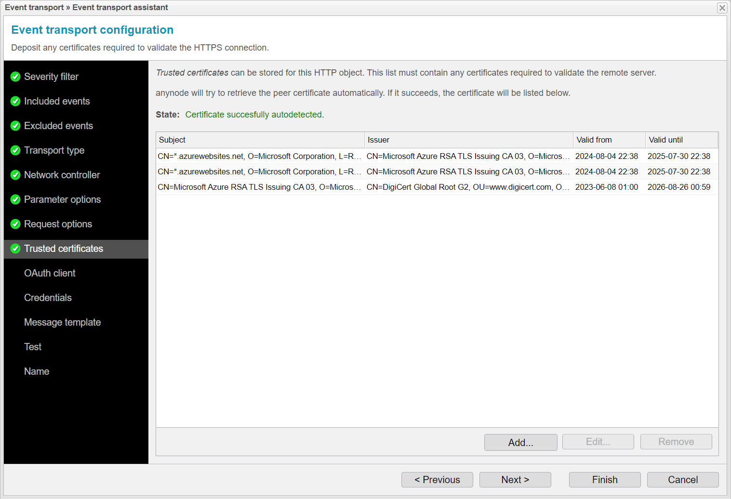
Task: Click the green check on Trusted certificates
Action: click(x=15, y=249)
